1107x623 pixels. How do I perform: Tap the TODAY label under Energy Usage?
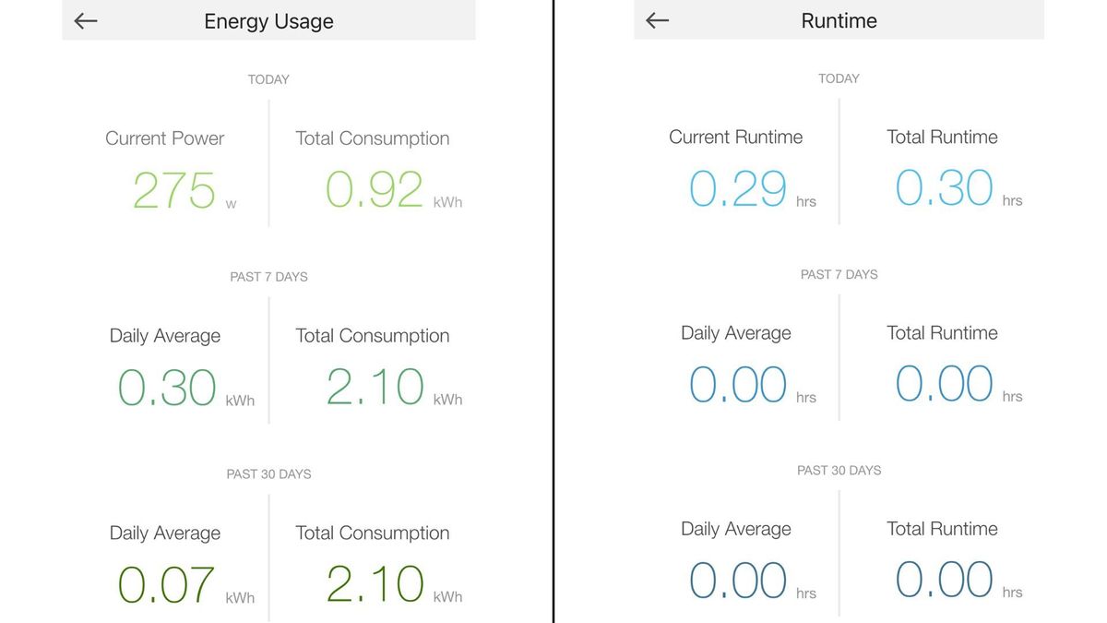268,79
